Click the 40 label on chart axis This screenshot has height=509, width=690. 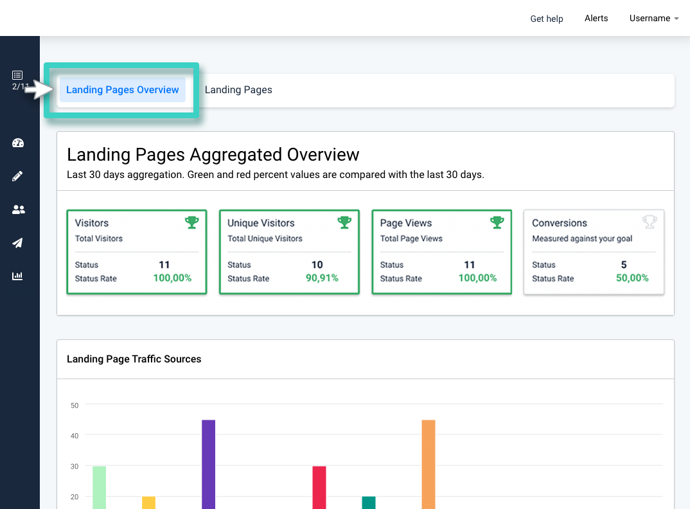click(75, 436)
